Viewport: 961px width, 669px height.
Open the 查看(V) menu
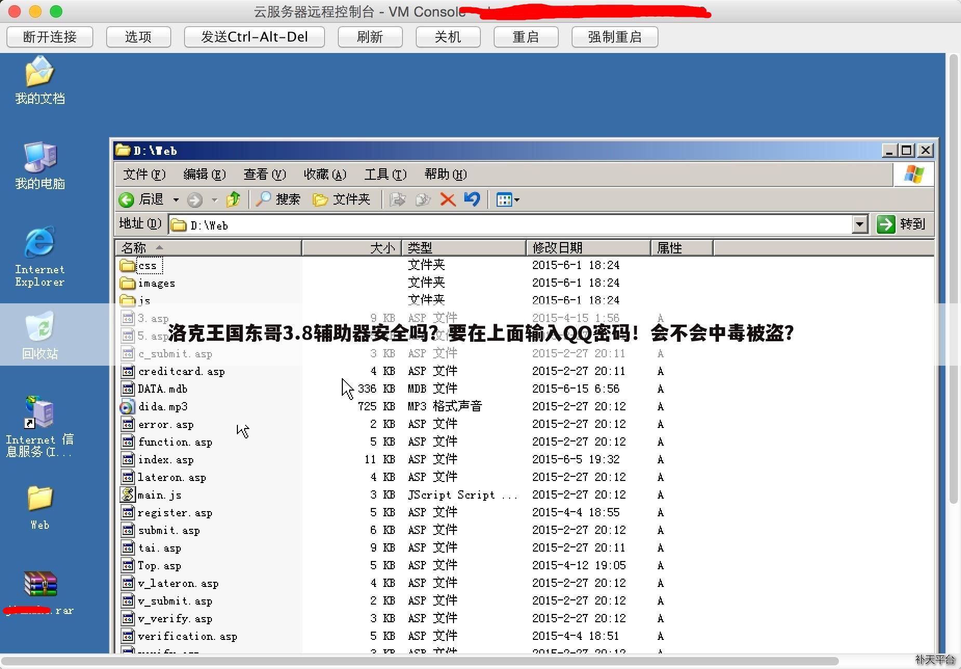264,174
